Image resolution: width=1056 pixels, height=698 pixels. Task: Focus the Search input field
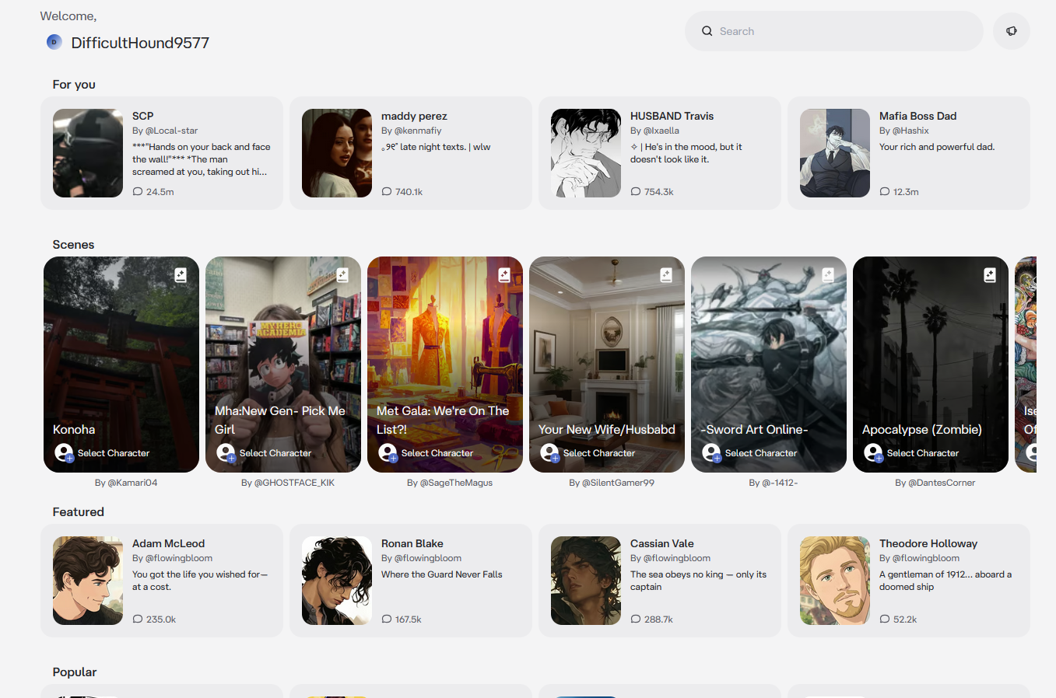point(834,31)
